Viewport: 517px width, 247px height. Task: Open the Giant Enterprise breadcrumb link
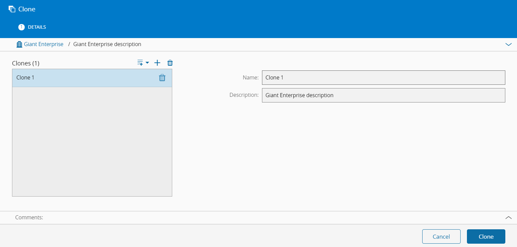click(x=43, y=44)
